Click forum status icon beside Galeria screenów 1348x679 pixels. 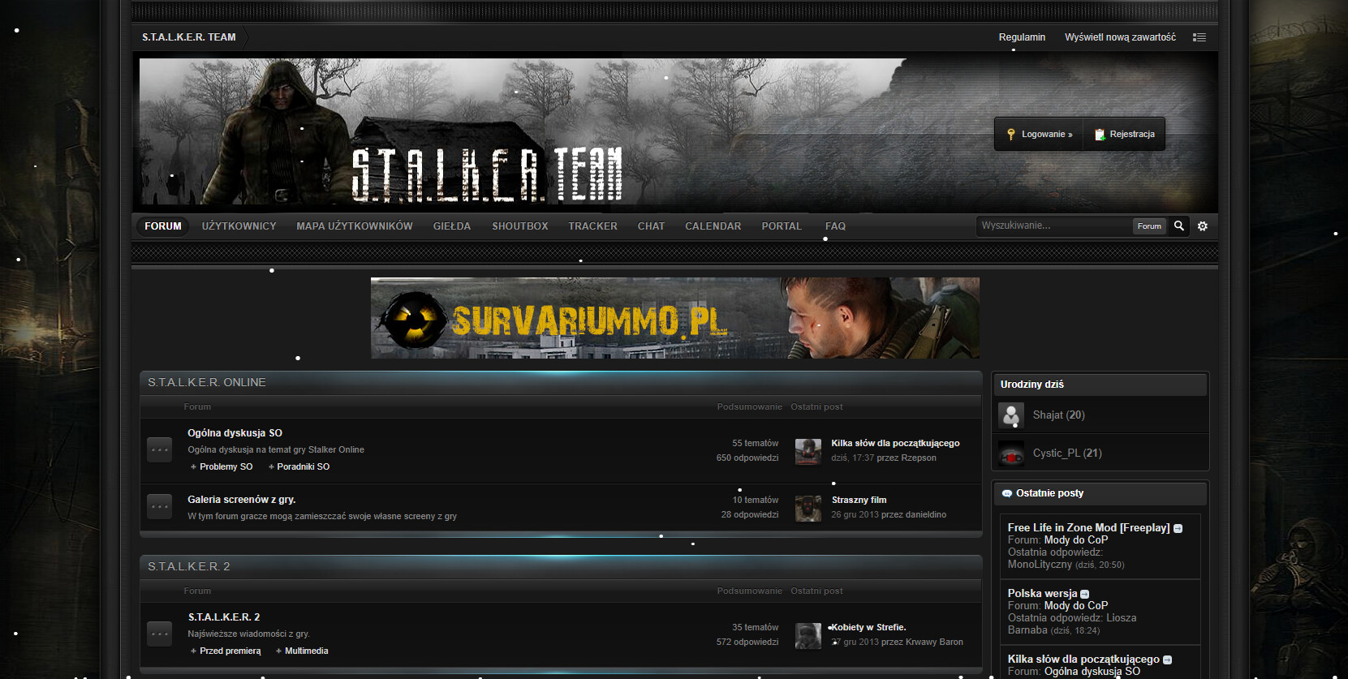coord(160,506)
